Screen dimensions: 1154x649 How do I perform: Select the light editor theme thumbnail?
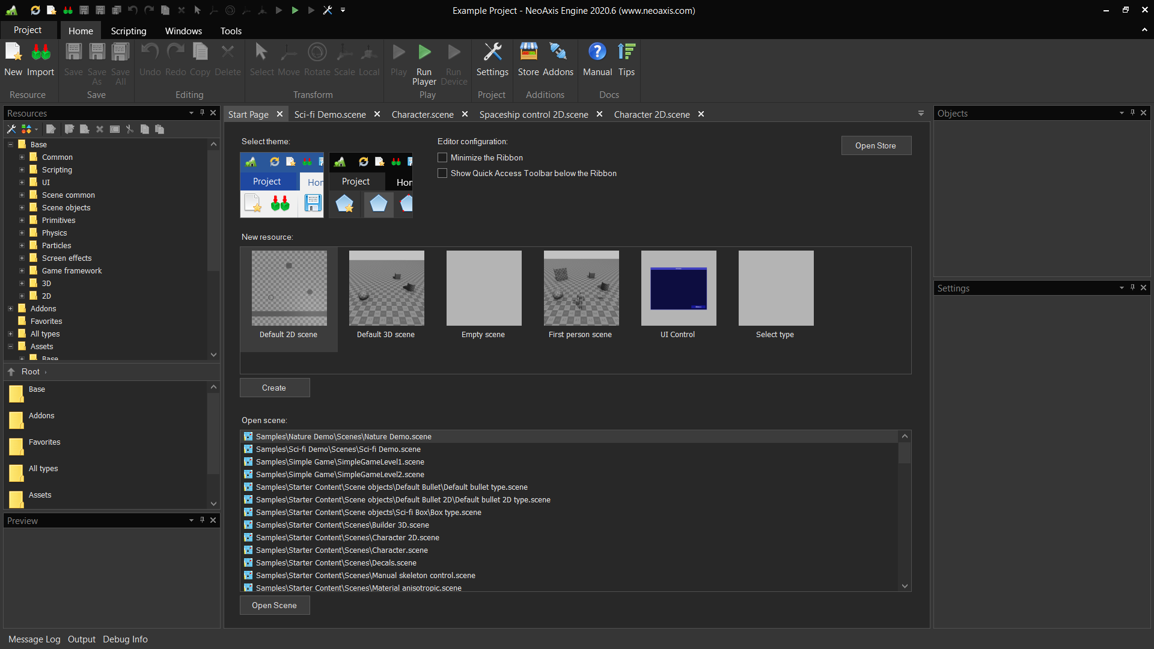coord(281,184)
